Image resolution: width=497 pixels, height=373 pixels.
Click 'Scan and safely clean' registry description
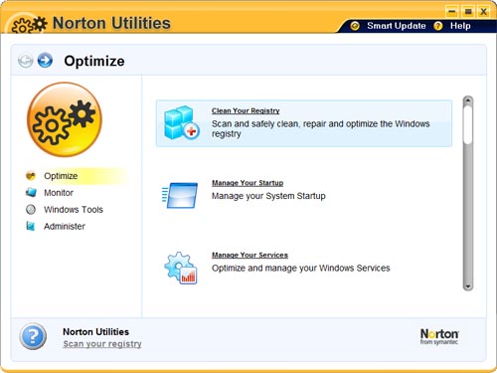tap(320, 128)
